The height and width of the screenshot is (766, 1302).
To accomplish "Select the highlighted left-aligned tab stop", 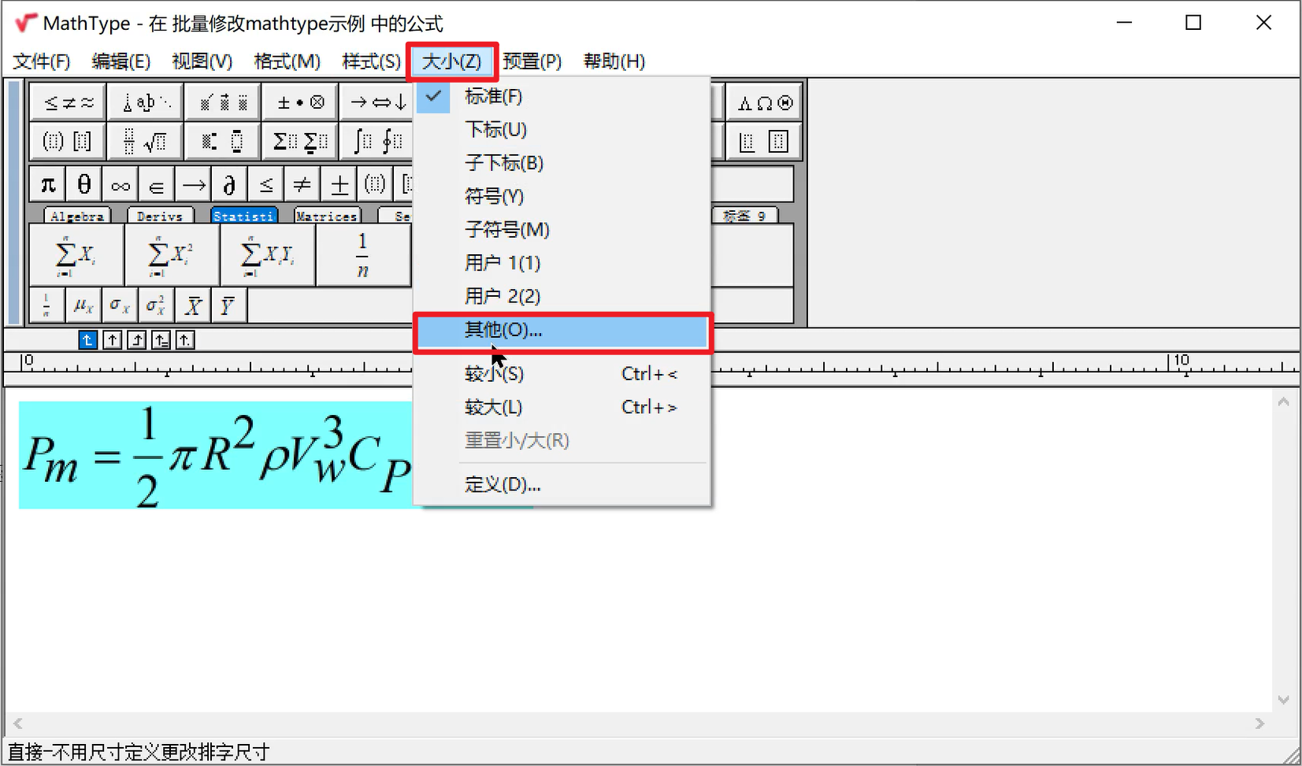I will 87,340.
